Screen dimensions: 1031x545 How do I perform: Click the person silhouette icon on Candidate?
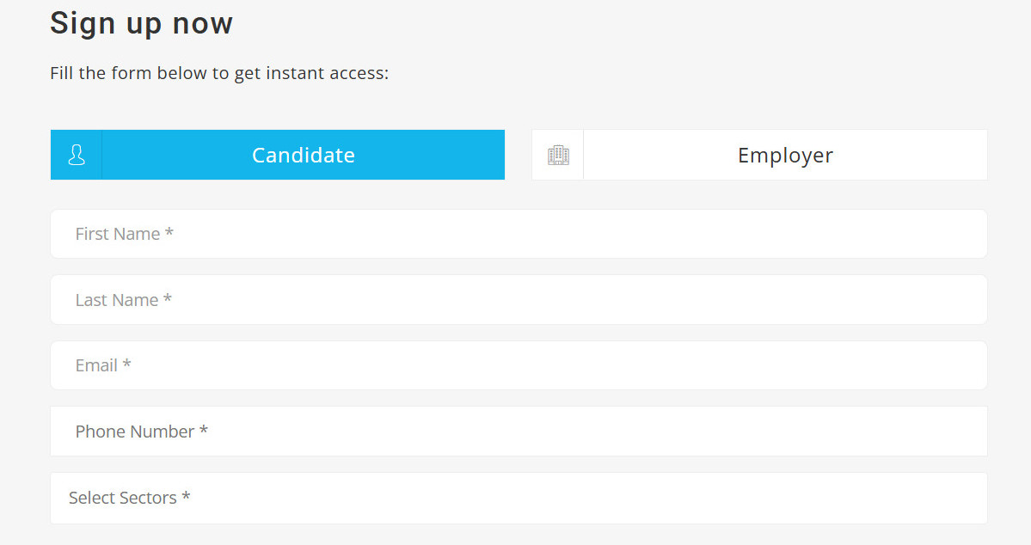pyautogui.click(x=77, y=155)
